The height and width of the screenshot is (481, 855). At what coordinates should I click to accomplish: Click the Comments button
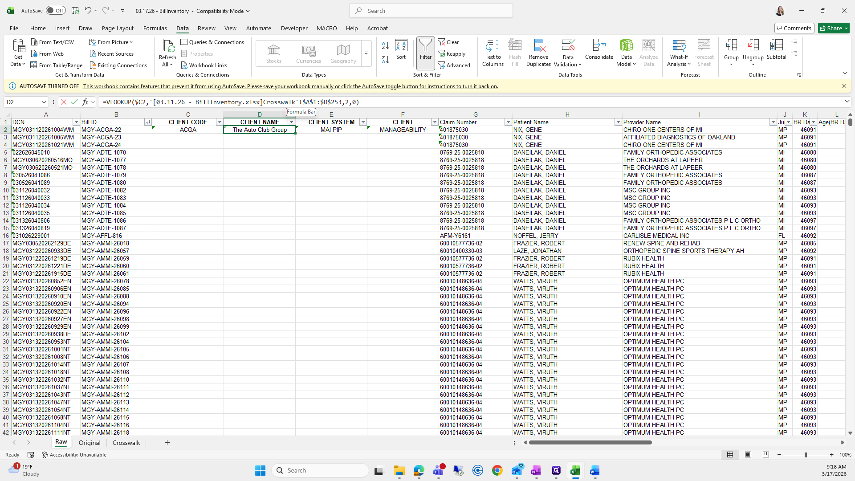(794, 28)
